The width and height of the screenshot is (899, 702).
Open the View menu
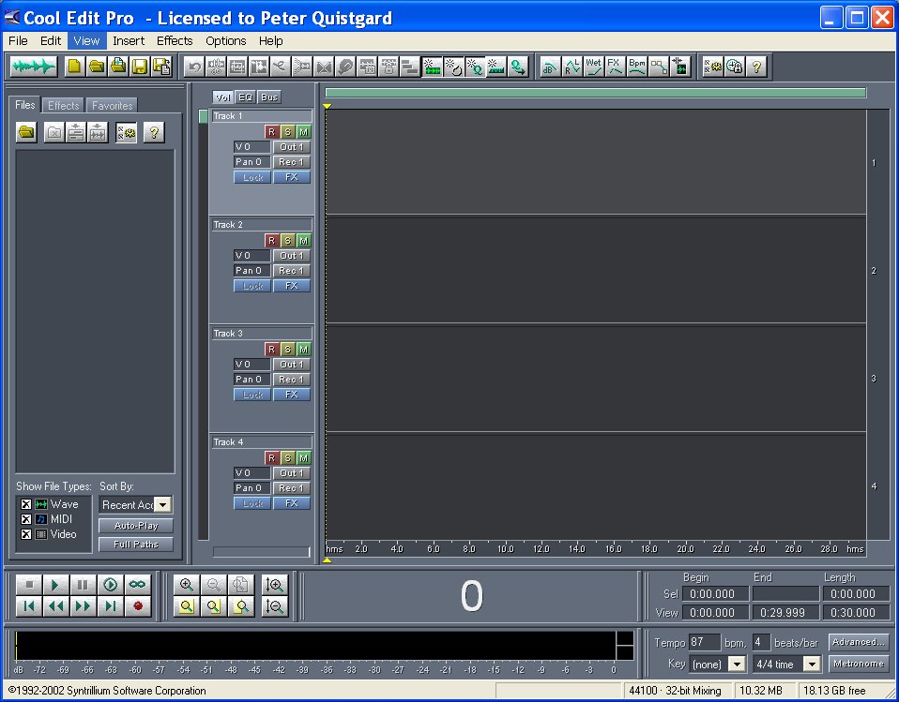[86, 40]
